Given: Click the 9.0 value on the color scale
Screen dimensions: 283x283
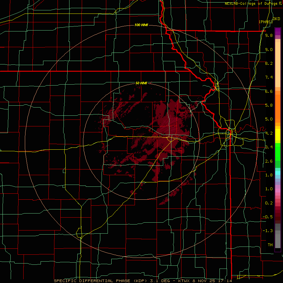Looking at the screenshot, I should tap(269, 49).
